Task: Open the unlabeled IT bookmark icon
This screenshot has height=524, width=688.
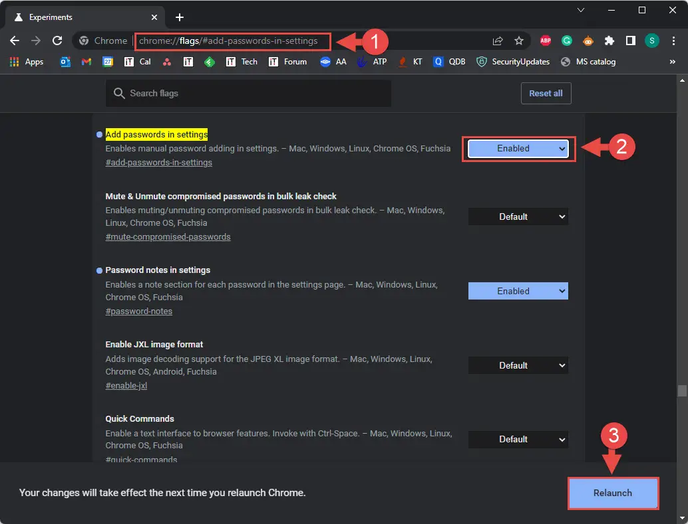Action: [x=188, y=62]
